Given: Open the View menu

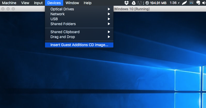Looking at the screenshot, I should pos(25,3).
